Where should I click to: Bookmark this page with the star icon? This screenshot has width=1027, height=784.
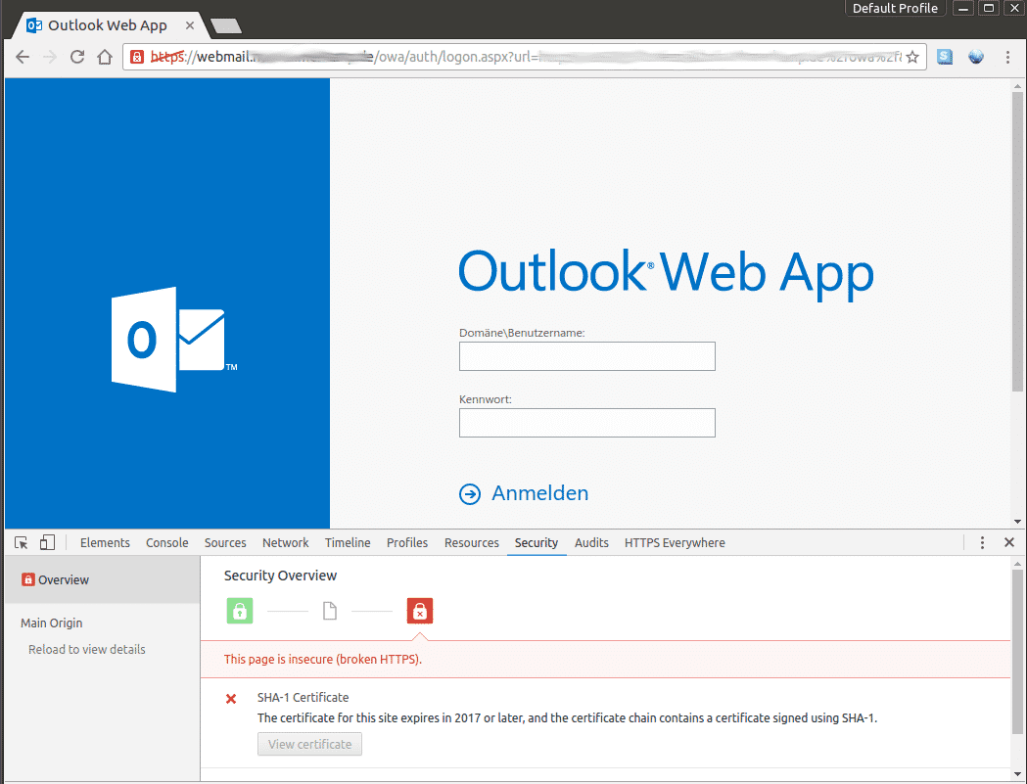coord(912,57)
